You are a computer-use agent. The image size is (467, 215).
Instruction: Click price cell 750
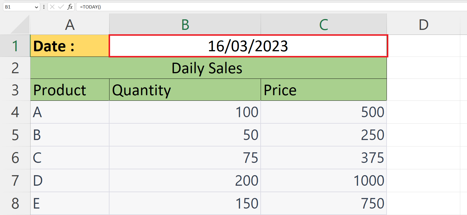click(324, 204)
